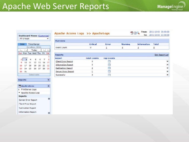Open Server Error Report link in table
This screenshot has height=142, width=189.
(x=65, y=72)
